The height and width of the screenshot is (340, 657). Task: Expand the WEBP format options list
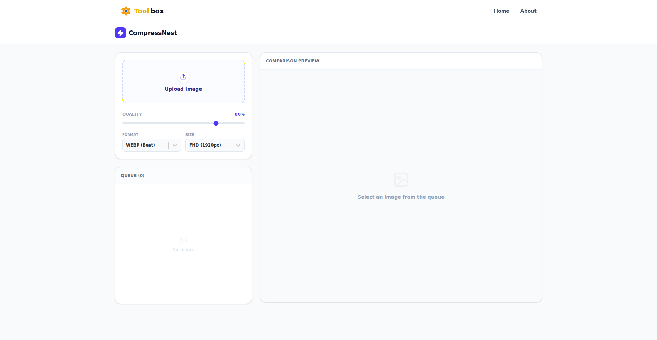pyautogui.click(x=152, y=145)
